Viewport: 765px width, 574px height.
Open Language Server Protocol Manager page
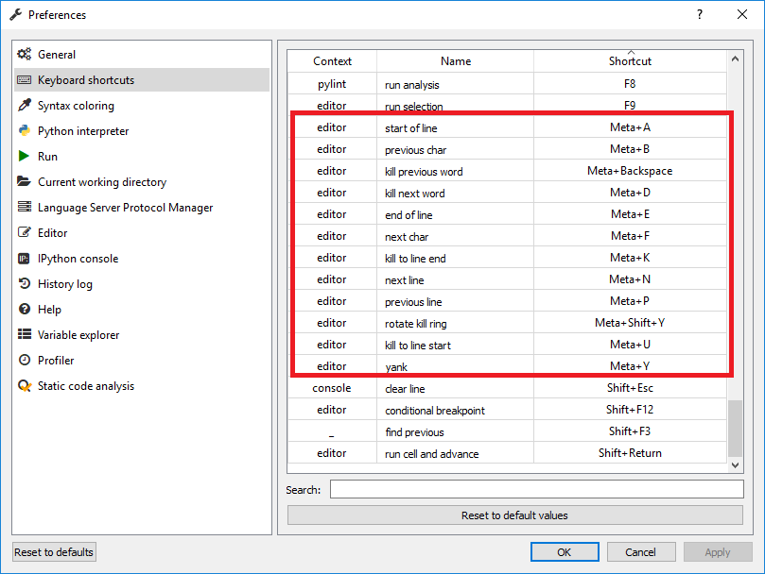click(x=142, y=207)
